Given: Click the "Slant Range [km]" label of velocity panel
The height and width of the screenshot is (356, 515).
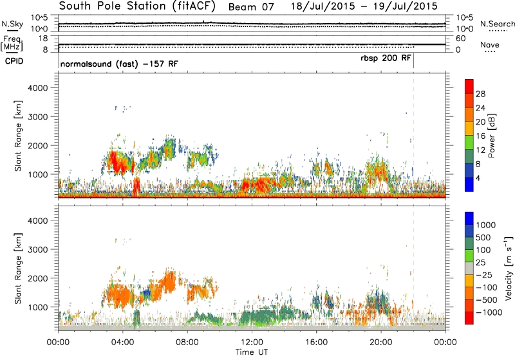Looking at the screenshot, I should pos(18,269).
